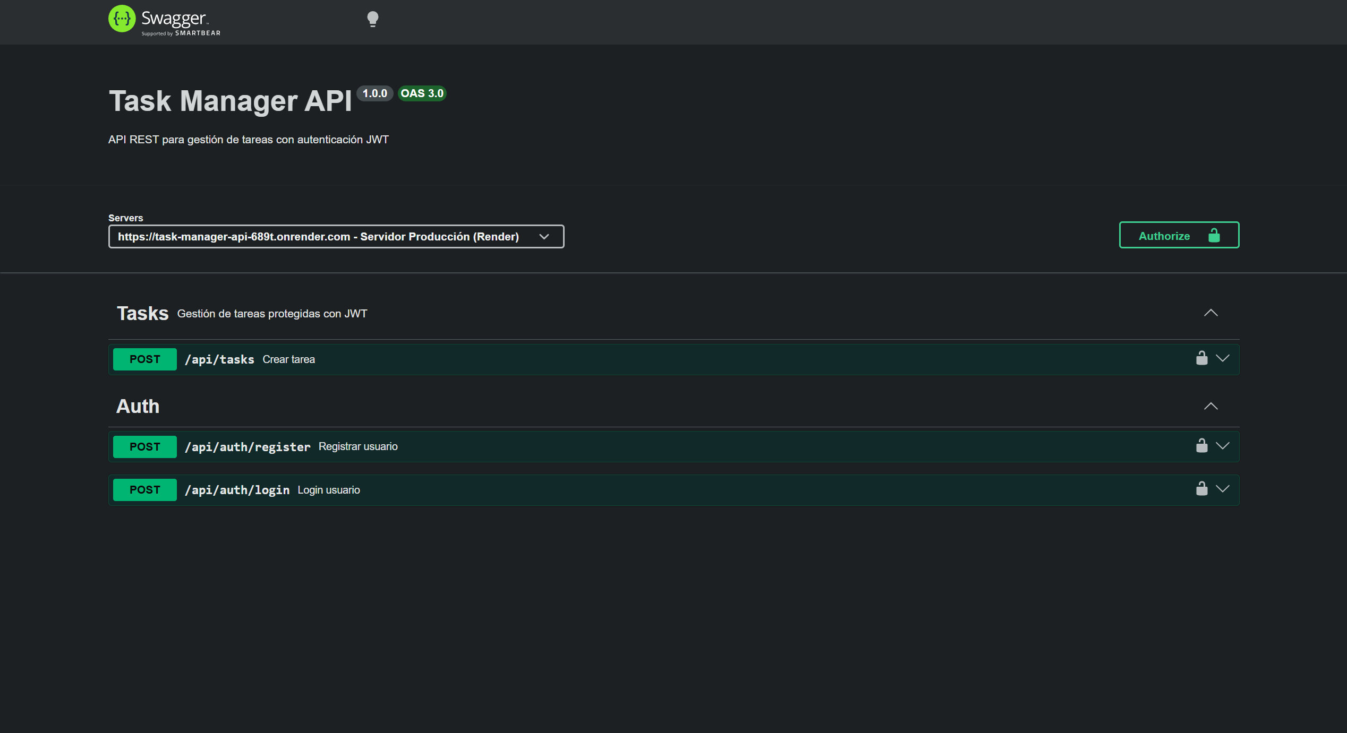Collapse the Auth section chevron
The height and width of the screenshot is (733, 1347).
[1210, 407]
